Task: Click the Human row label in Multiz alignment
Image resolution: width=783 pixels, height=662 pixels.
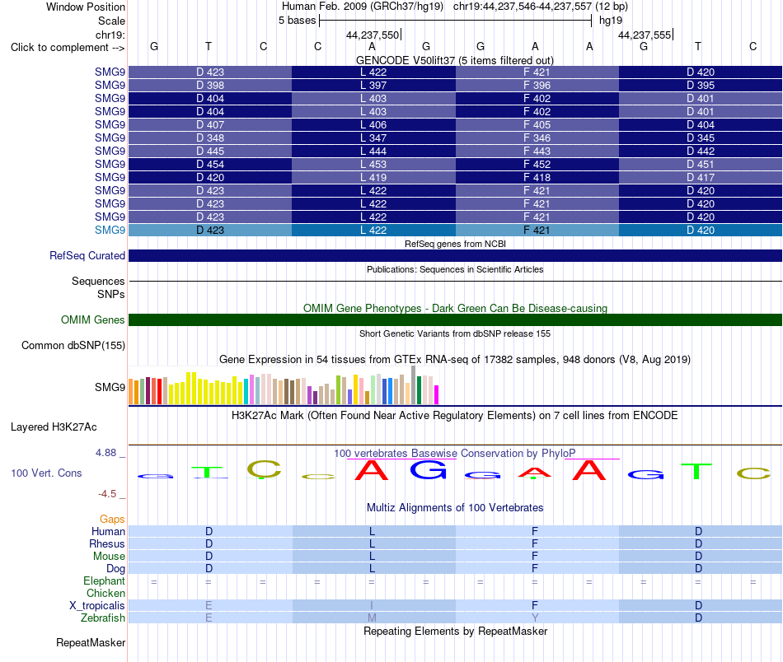Action: [x=108, y=532]
